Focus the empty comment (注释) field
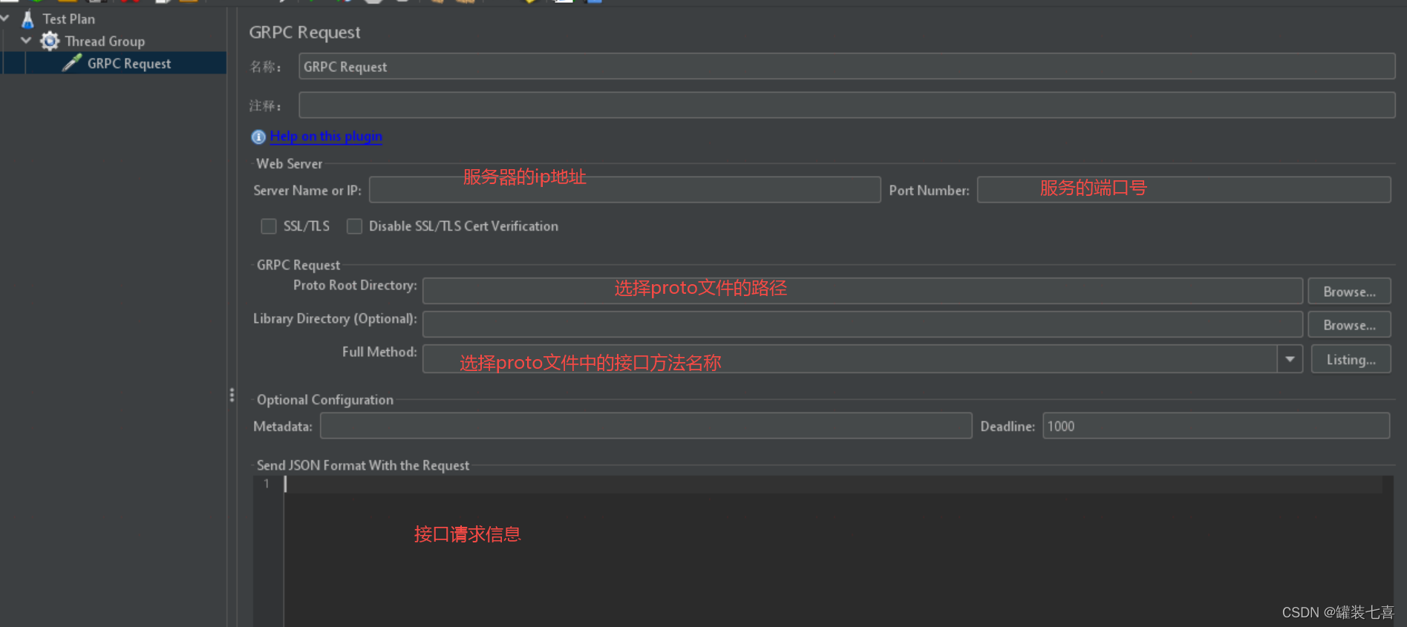The height and width of the screenshot is (627, 1407). [x=846, y=105]
